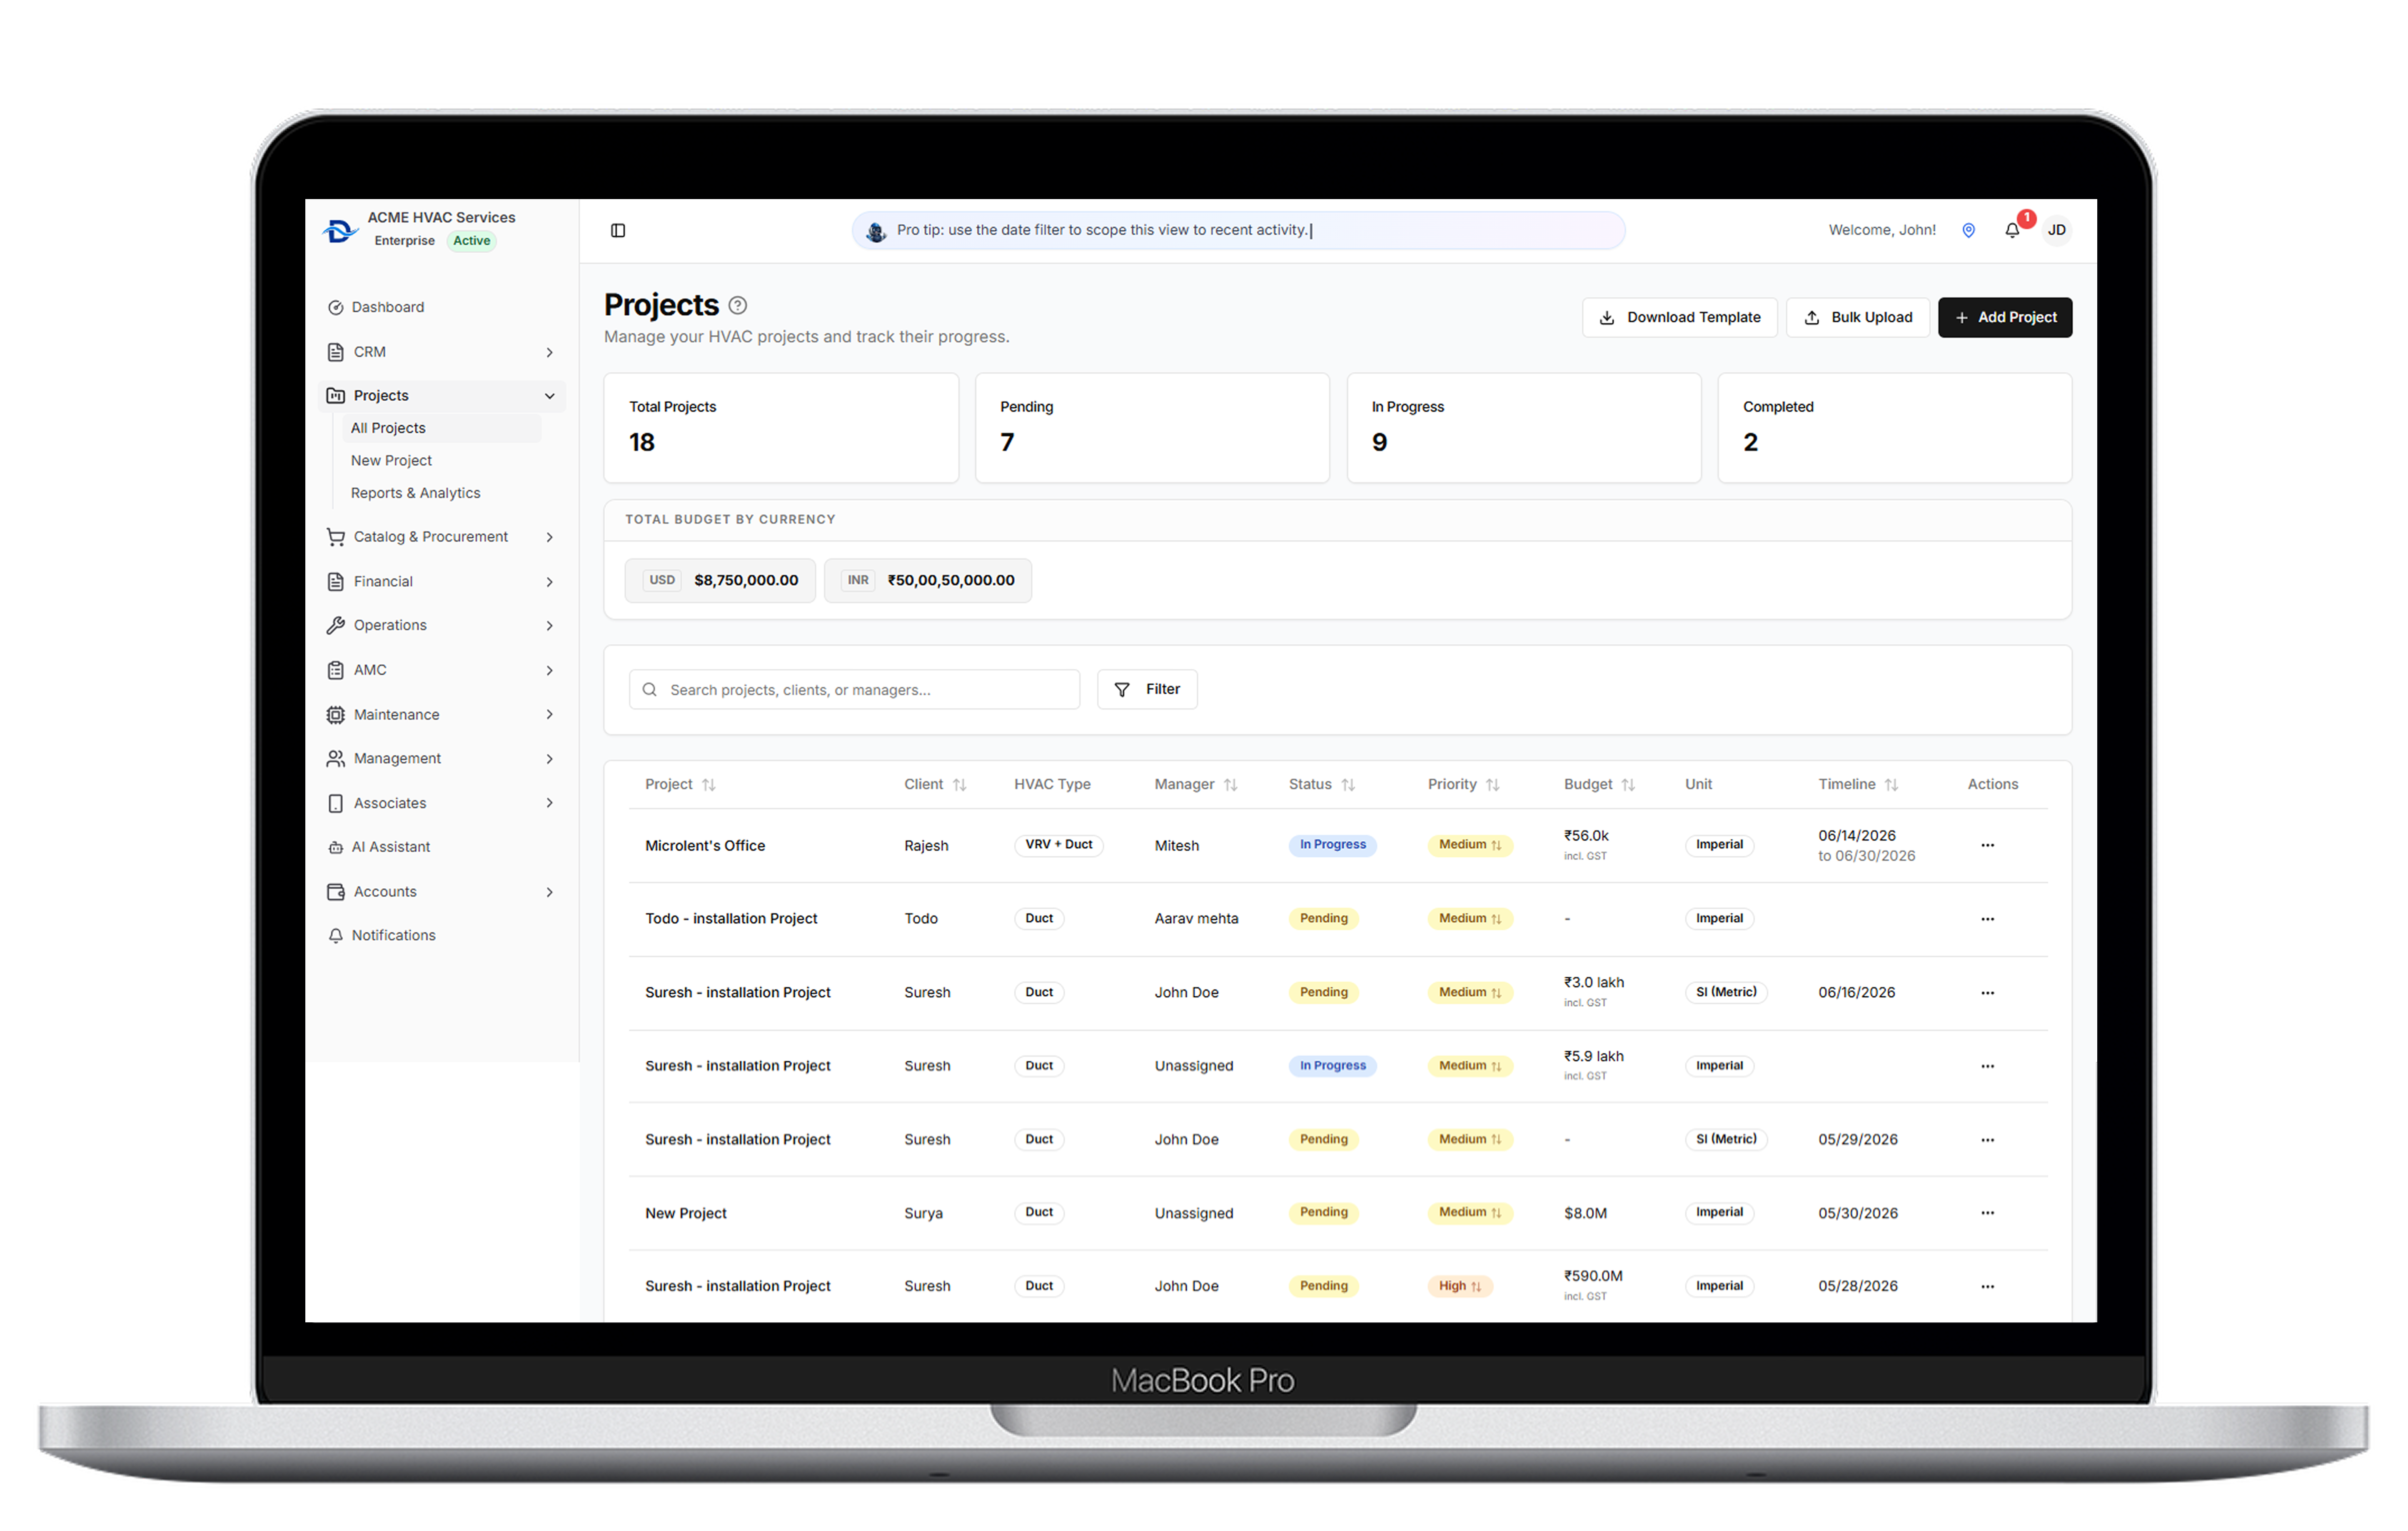Sort by Timeline column arrows
The width and height of the screenshot is (2408, 1531).
(1891, 786)
